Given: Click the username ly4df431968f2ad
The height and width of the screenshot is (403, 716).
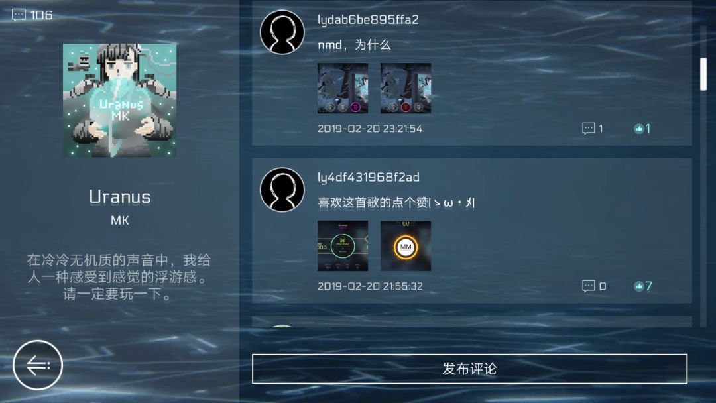Looking at the screenshot, I should tap(369, 177).
